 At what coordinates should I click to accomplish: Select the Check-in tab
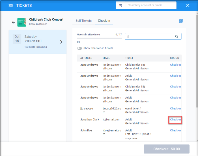coord(104,21)
